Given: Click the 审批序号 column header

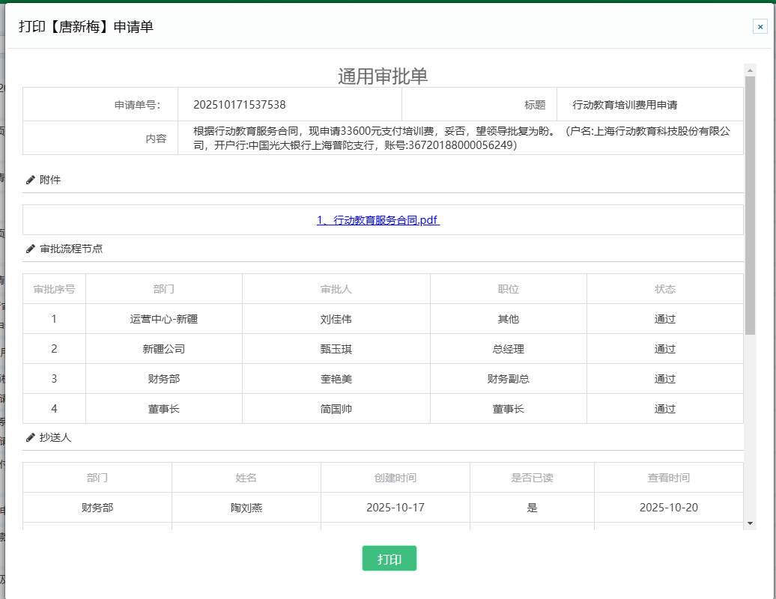Looking at the screenshot, I should pyautogui.click(x=54, y=289).
